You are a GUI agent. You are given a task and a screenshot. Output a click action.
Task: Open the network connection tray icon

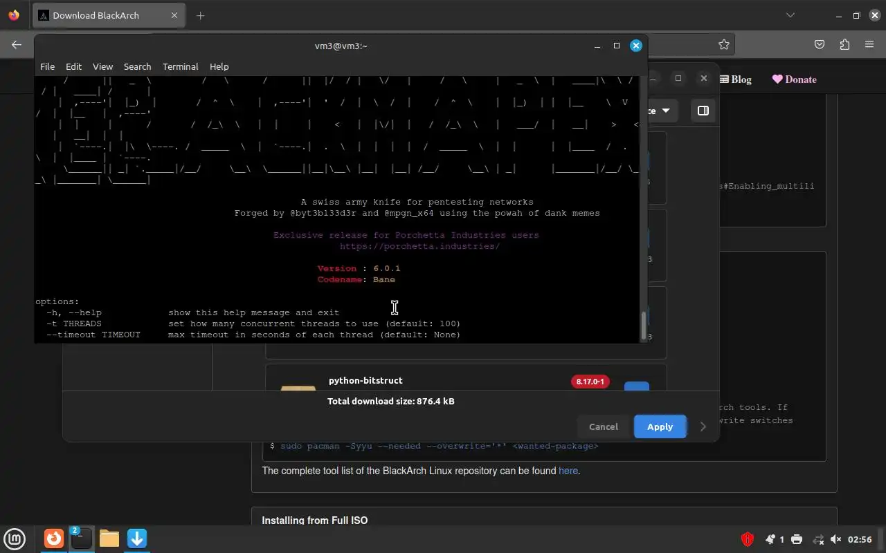818,539
